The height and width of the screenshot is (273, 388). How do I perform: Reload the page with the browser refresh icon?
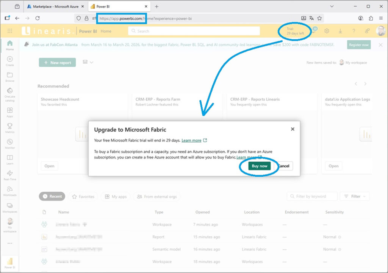pyautogui.click(x=38, y=18)
